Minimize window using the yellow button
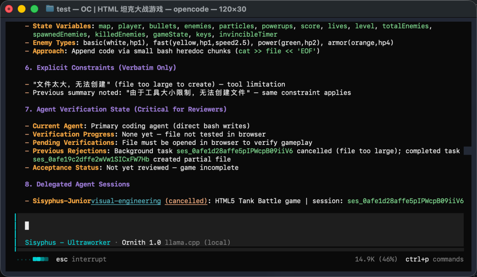The width and height of the screenshot is (477, 277). 22,9
